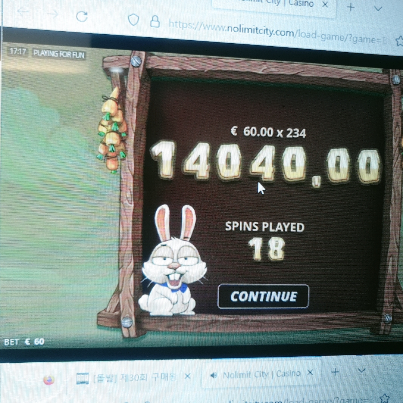Viewport: 403px width, 403px height.
Task: Reload the page with the refresh icon
Action: click(x=82, y=17)
